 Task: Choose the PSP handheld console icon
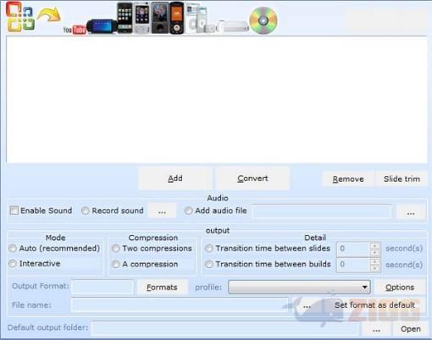[x=102, y=26]
